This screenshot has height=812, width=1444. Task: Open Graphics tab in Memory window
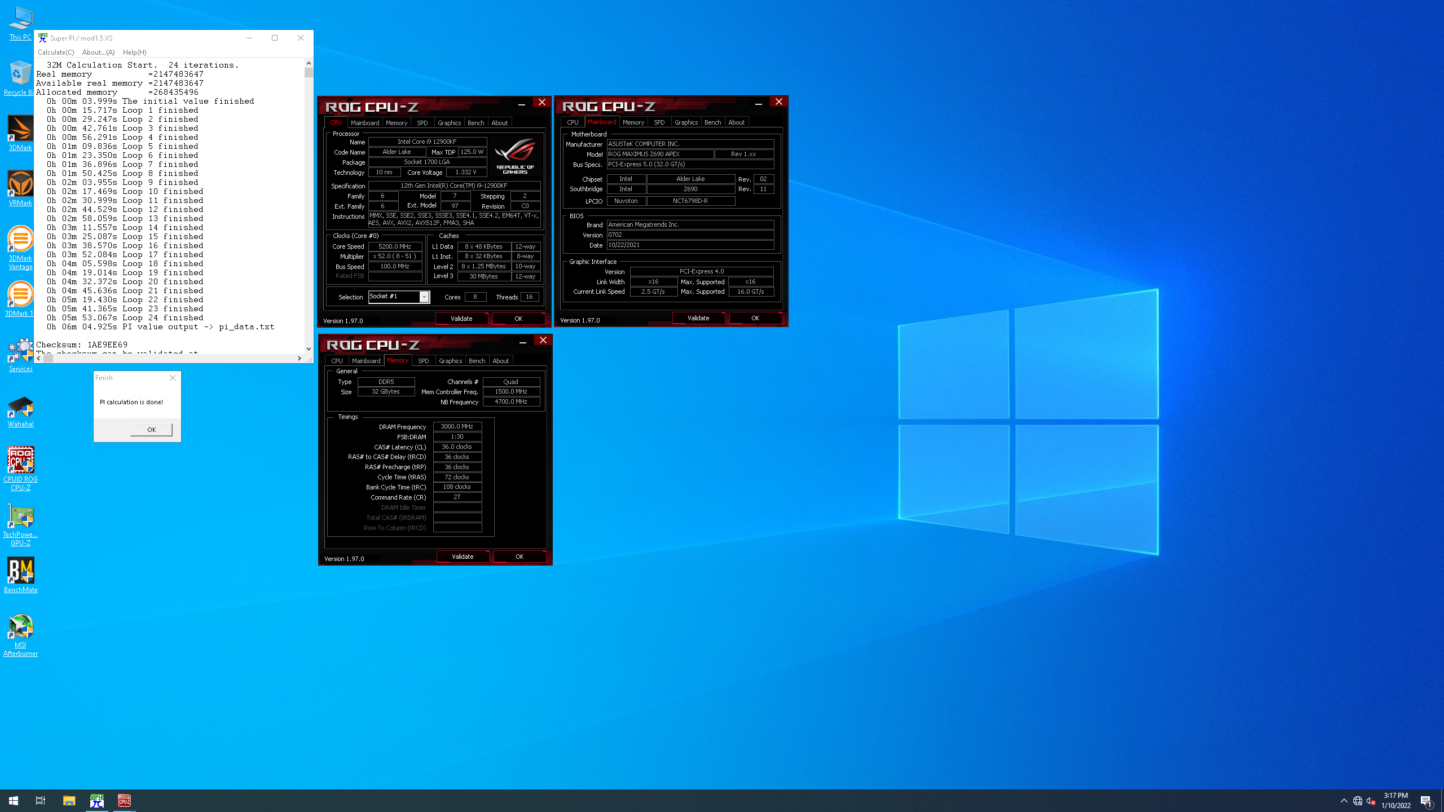tap(451, 361)
